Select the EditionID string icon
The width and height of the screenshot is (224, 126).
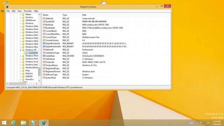[x=44, y=50]
